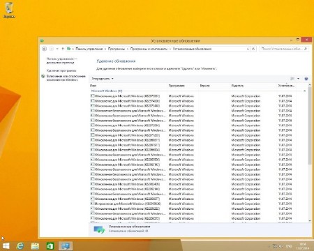Sort list by 'Программа' column

point(183,86)
